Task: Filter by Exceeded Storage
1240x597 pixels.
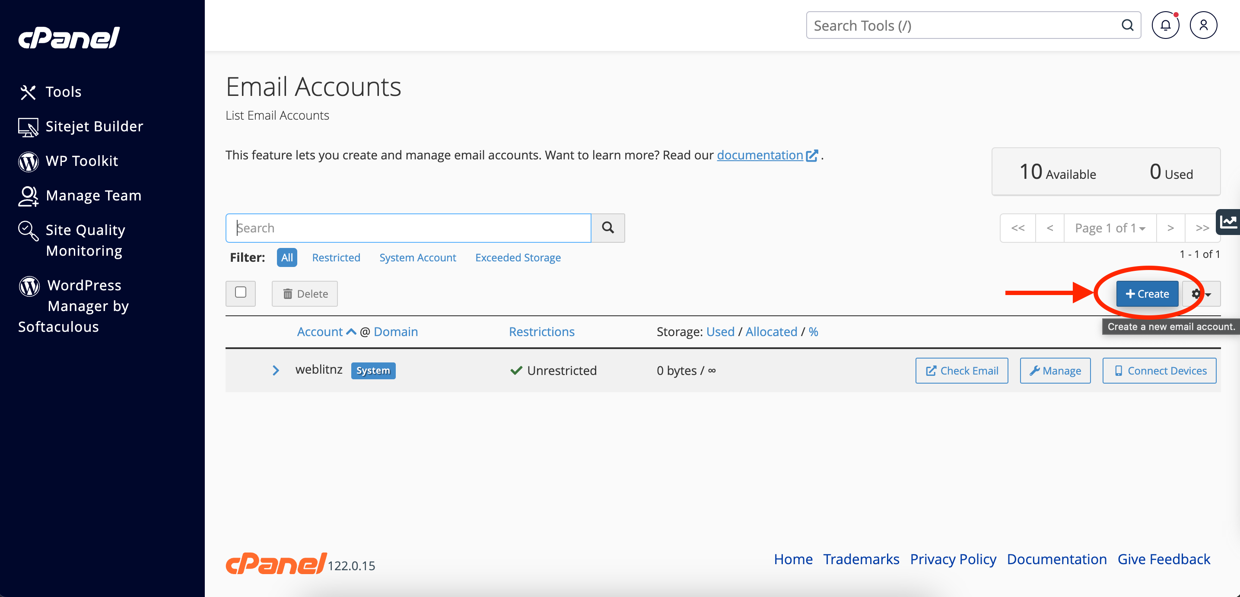Action: [518, 257]
